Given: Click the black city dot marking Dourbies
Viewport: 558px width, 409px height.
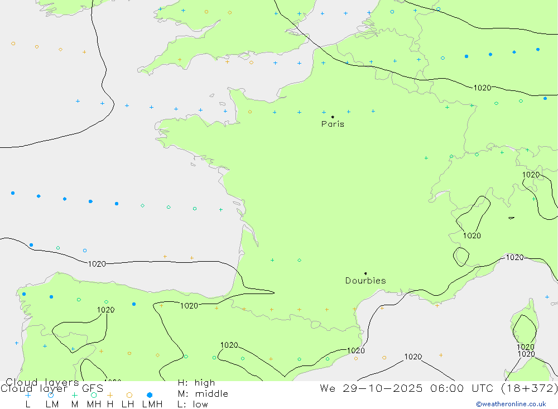Looking at the screenshot, I should tap(365, 273).
